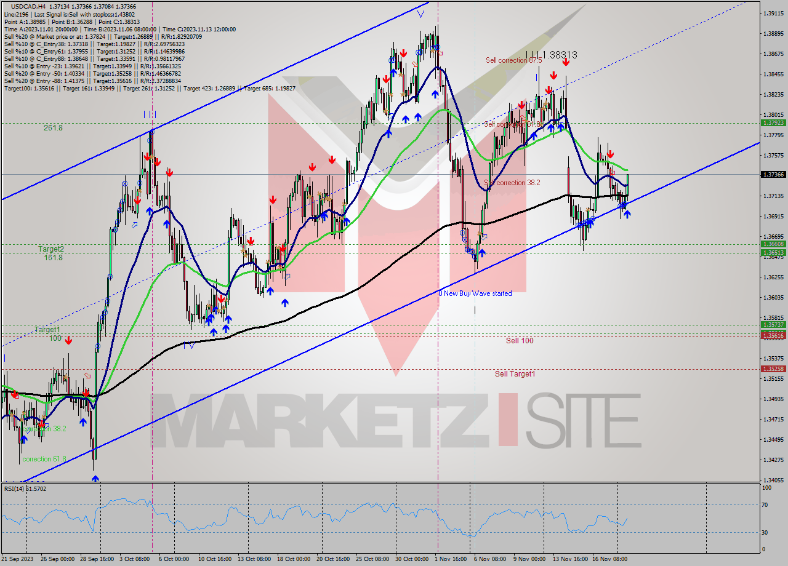The width and height of the screenshot is (788, 566).
Task: Click the 1.34055 price axis value
Action: [773, 480]
